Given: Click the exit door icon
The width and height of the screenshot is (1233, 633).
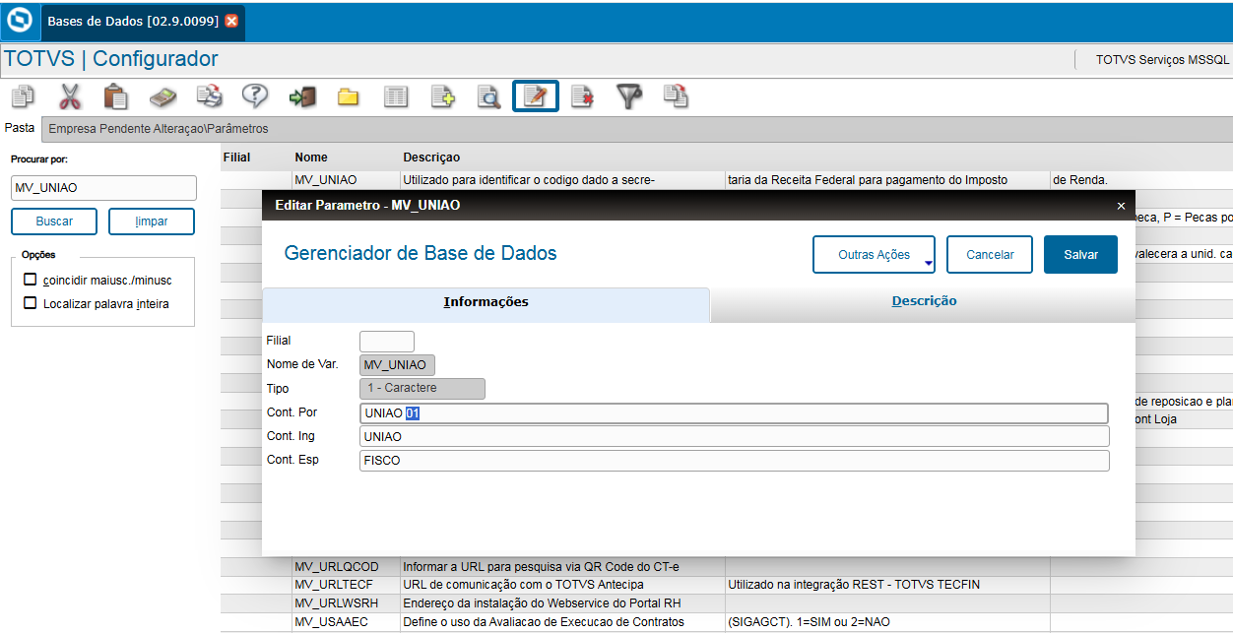Looking at the screenshot, I should 301,96.
